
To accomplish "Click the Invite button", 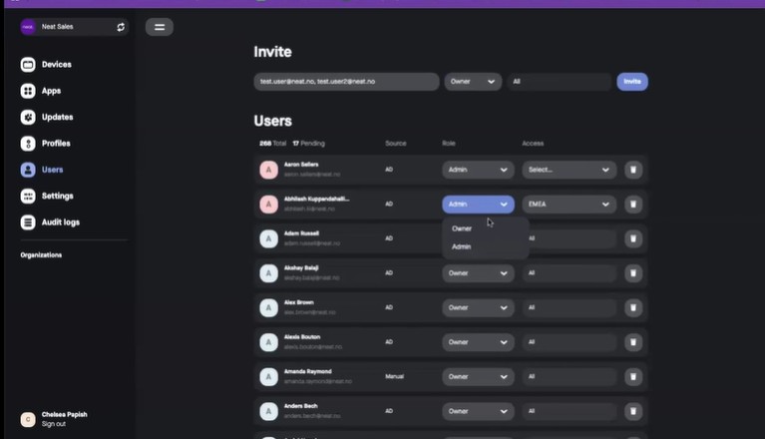I will point(632,82).
